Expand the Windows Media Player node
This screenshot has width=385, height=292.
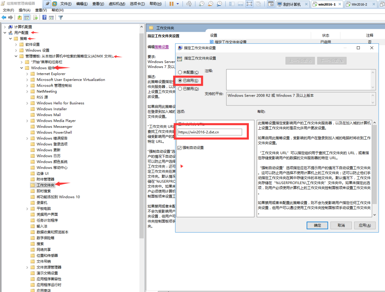pos(27,121)
